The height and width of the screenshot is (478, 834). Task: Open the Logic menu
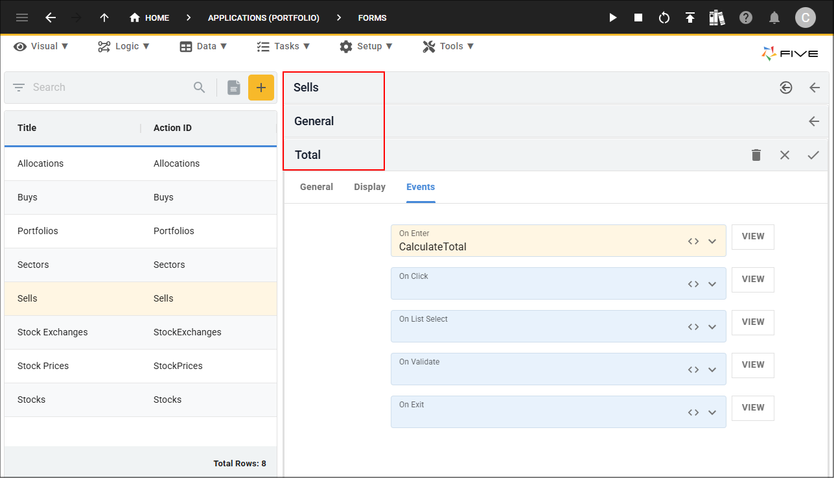(124, 46)
